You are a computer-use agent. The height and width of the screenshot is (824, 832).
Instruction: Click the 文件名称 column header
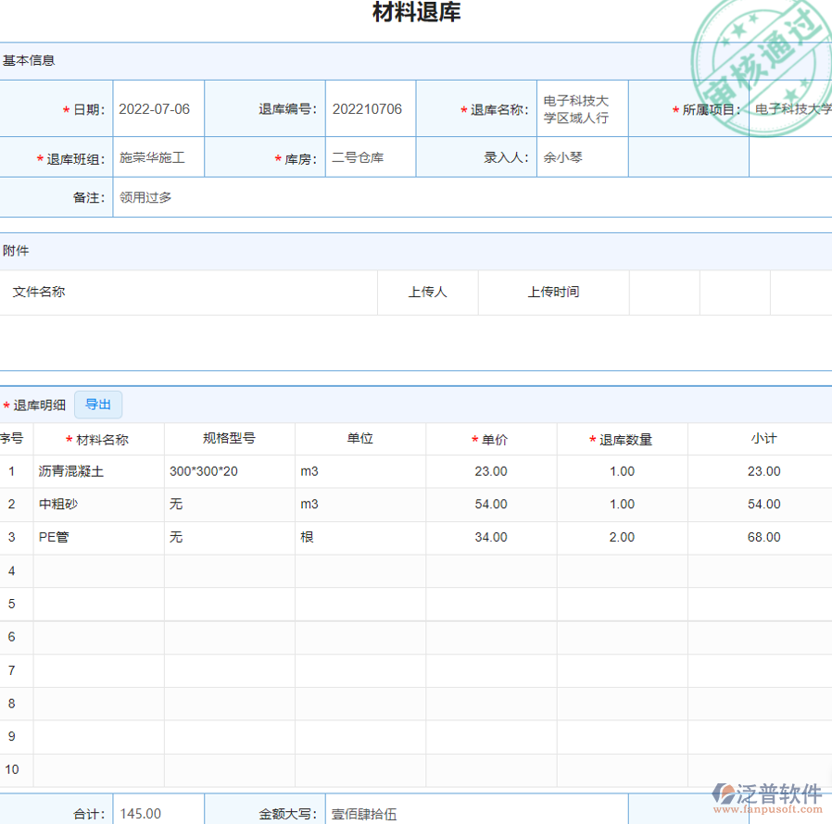39,293
